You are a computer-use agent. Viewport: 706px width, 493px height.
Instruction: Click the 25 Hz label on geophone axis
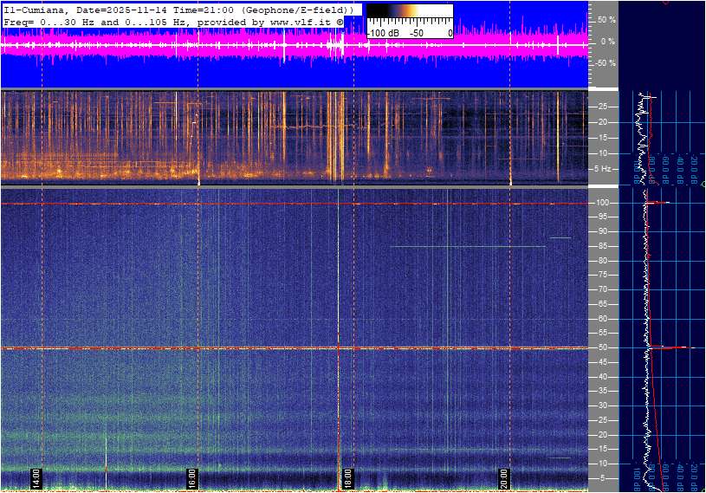point(601,107)
